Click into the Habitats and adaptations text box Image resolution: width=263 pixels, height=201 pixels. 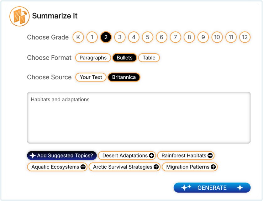coord(139,118)
